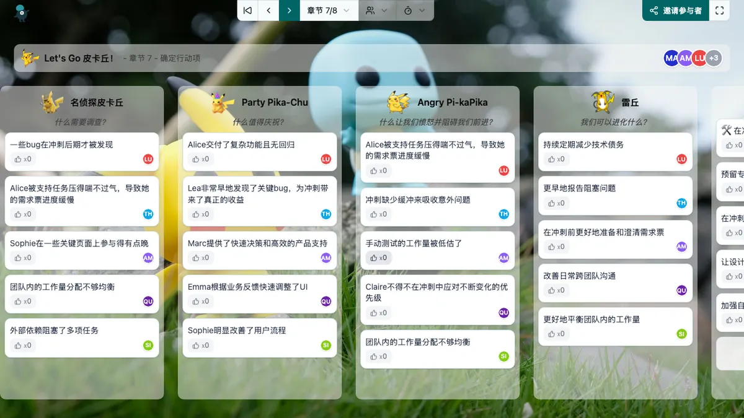Click the share icon on the invite button

click(655, 11)
